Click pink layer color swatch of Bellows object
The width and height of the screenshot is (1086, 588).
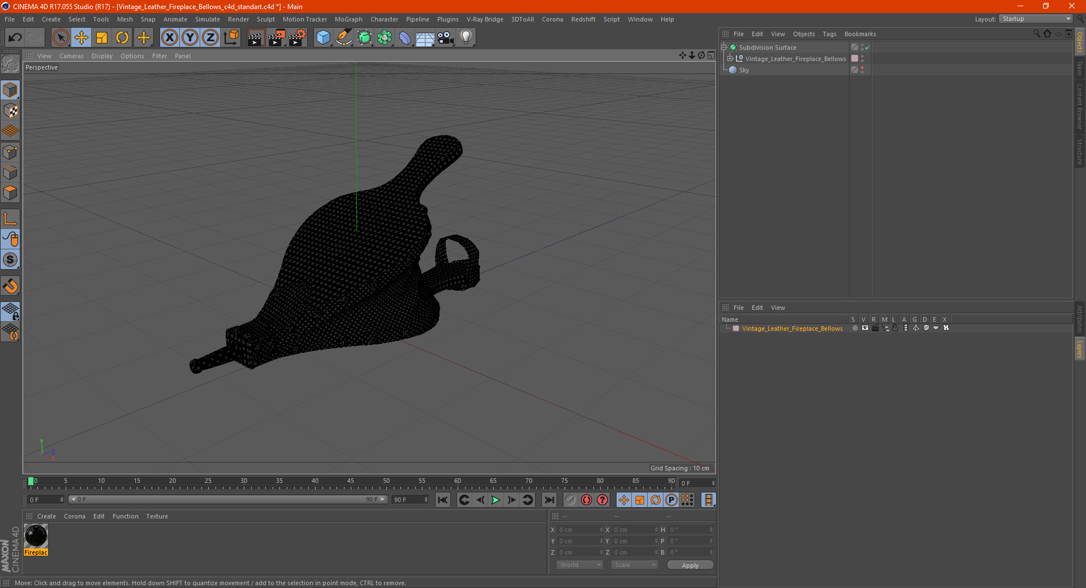pos(855,59)
